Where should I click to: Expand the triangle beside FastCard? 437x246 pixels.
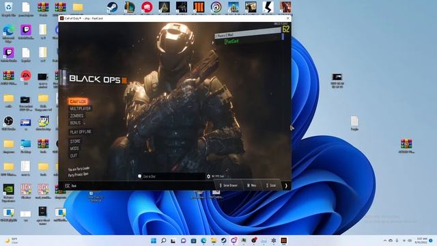coord(213,42)
